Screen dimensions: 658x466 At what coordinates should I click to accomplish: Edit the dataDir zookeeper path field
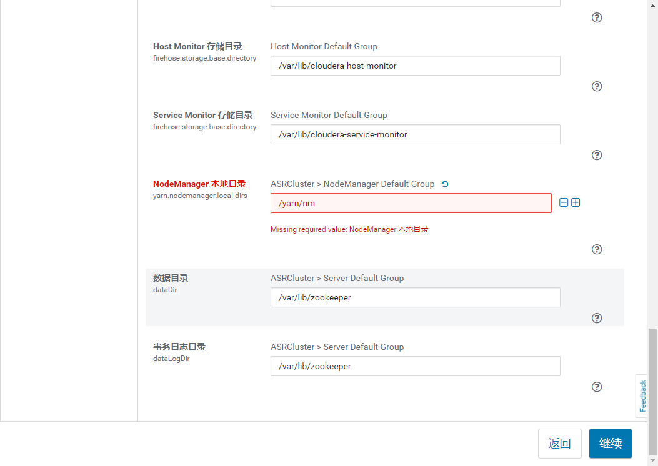coord(415,297)
